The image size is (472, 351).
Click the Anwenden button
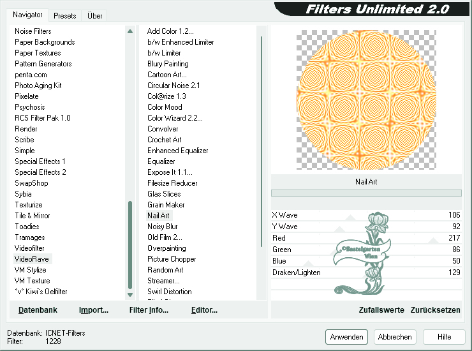tap(346, 337)
